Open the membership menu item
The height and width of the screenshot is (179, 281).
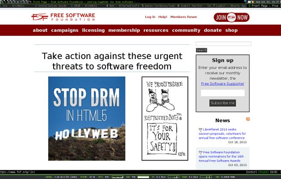point(124,30)
